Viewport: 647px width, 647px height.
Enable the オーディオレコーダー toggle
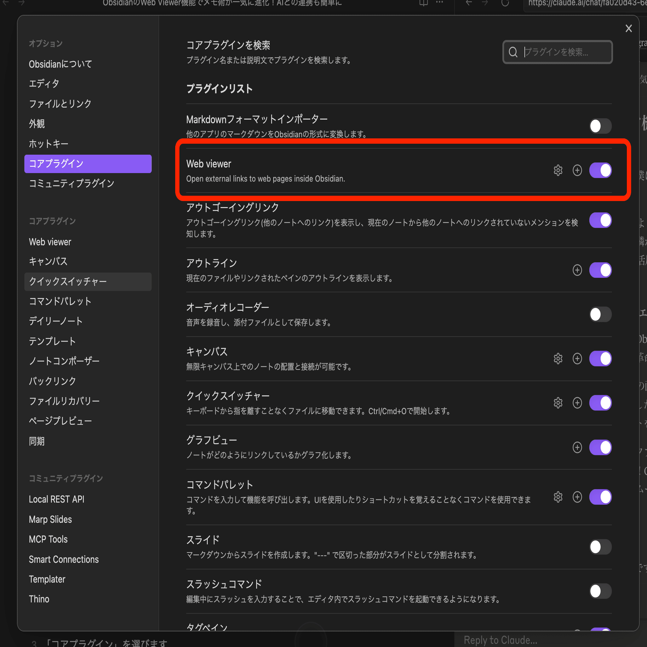point(600,314)
